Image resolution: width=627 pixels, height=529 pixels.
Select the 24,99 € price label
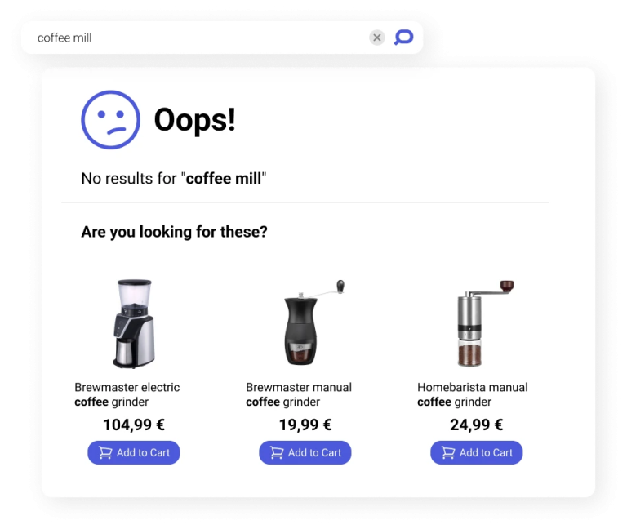tap(476, 425)
